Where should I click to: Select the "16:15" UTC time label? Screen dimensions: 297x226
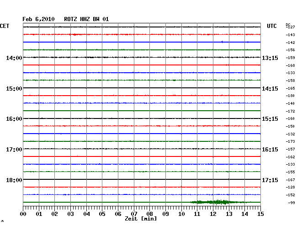coord(270,150)
